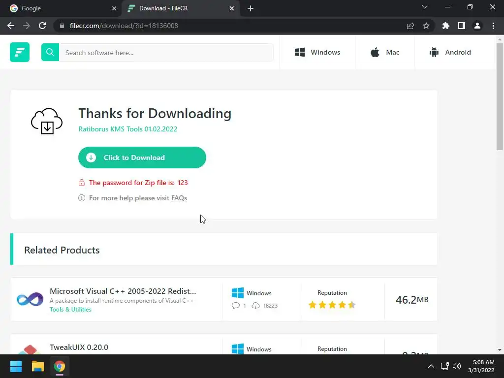Open the FAQs help link
Screen dimensions: 504x378
179,198
